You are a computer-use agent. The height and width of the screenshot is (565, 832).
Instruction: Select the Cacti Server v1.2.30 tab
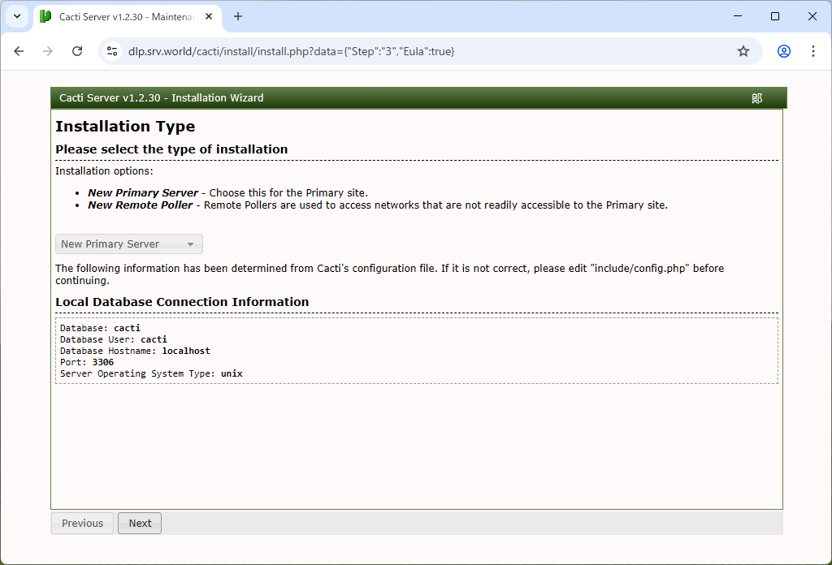pos(122,17)
